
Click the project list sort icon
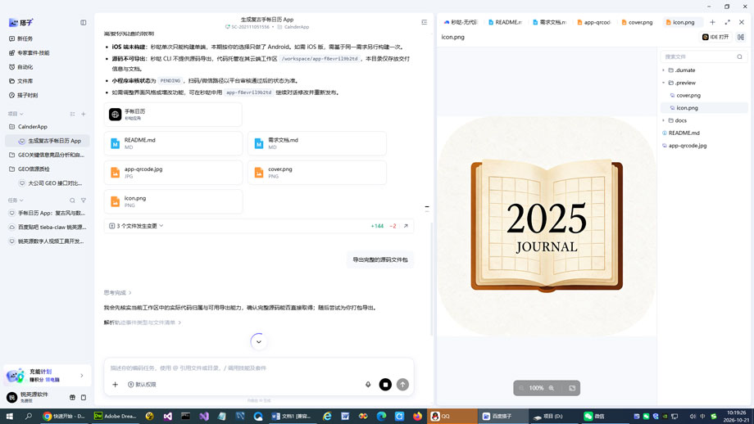[x=73, y=114]
